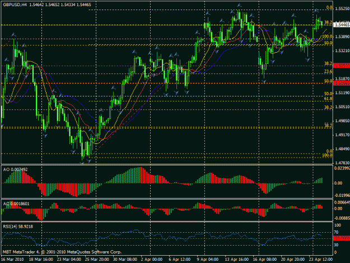Click the 16 Mar 2010 date label
Screen dimensions: 350x263
point(12,260)
